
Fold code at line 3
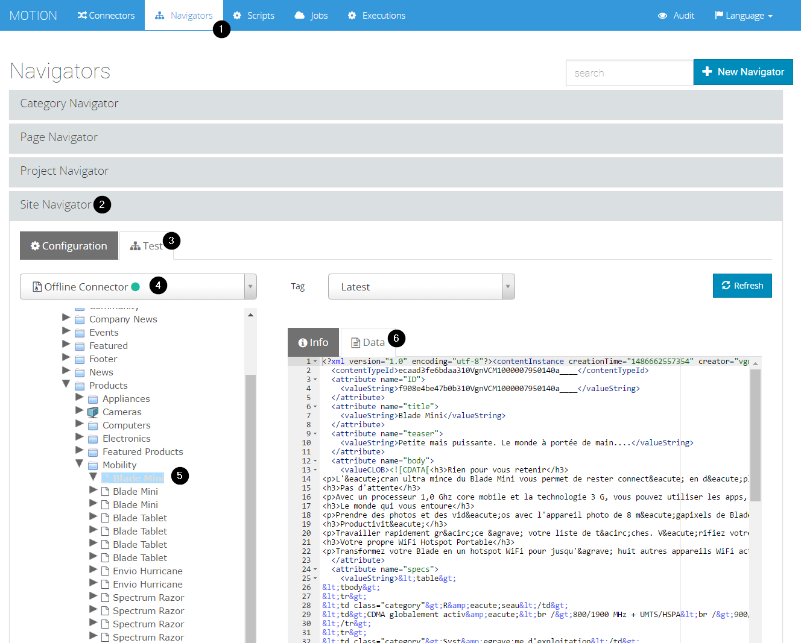tap(315, 380)
